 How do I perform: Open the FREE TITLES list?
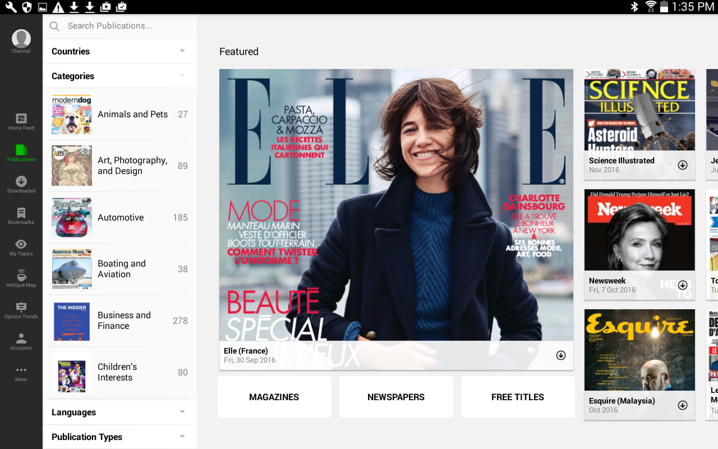click(x=517, y=397)
